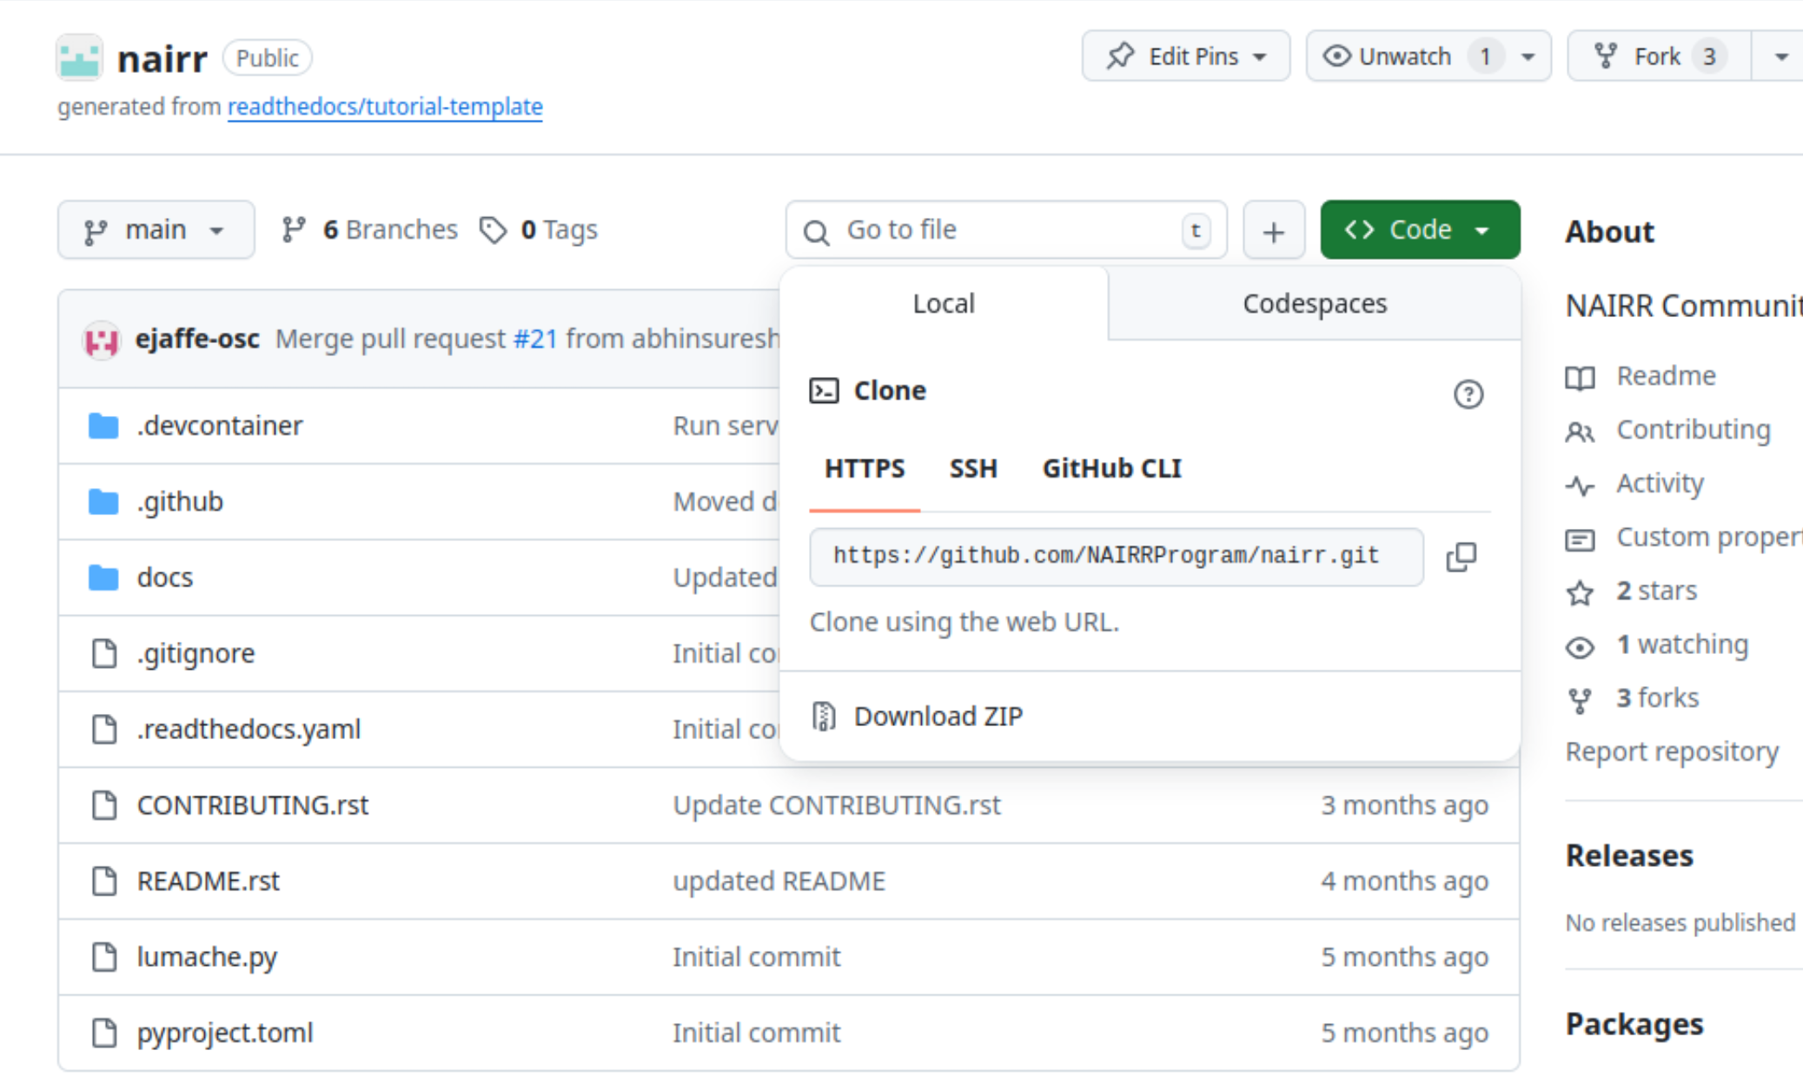This screenshot has width=1803, height=1077.
Task: Click the .readthedocs.yaml file icon
Action: click(x=104, y=729)
